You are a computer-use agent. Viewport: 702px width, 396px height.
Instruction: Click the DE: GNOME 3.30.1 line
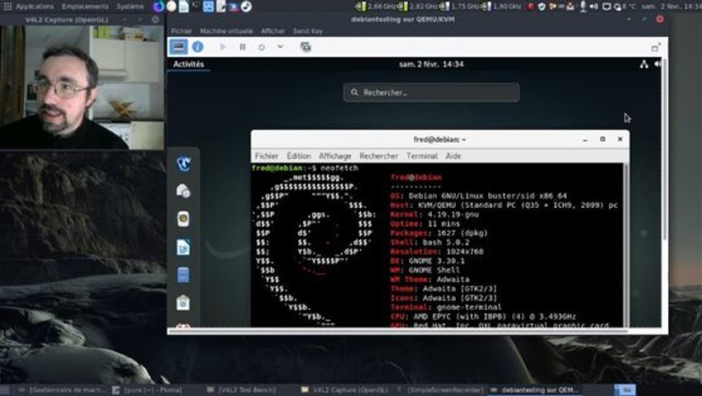pyautogui.click(x=428, y=261)
